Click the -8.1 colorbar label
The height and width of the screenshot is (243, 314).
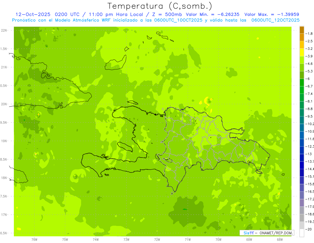point(309,101)
